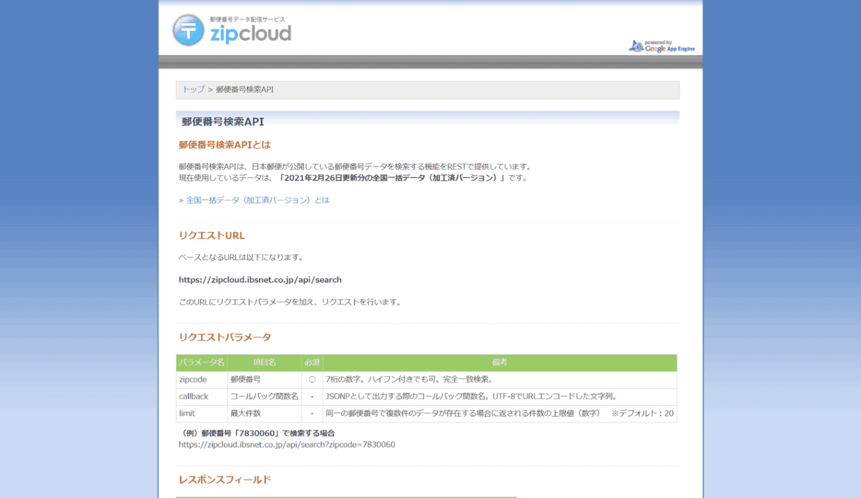Screen dimensions: 861x498
Task: Click the パラメータ名 column header
Action: coord(202,363)
